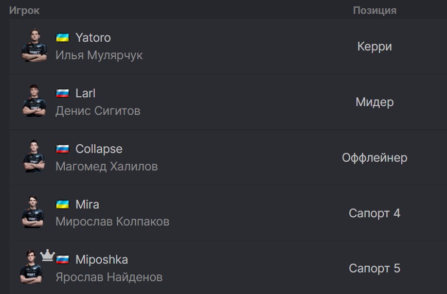Select Collapse's player portrait

(x=34, y=156)
